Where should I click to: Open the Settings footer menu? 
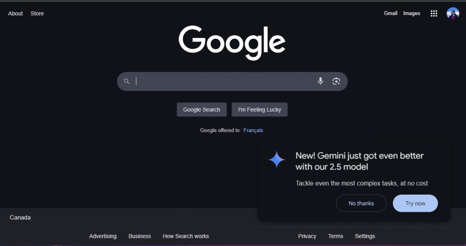tap(365, 236)
